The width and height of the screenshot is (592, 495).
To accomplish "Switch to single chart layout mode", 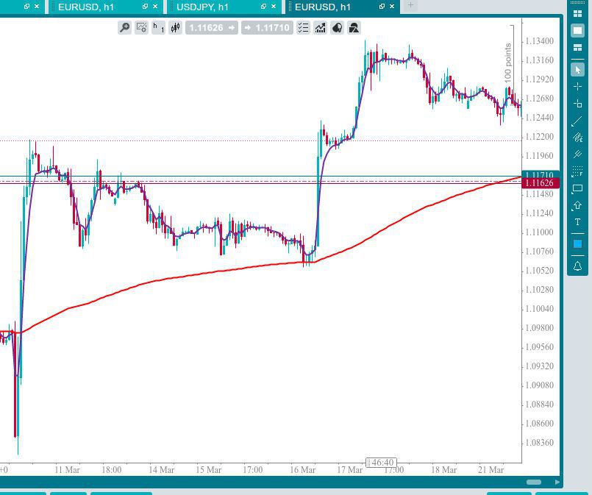I will click(577, 30).
